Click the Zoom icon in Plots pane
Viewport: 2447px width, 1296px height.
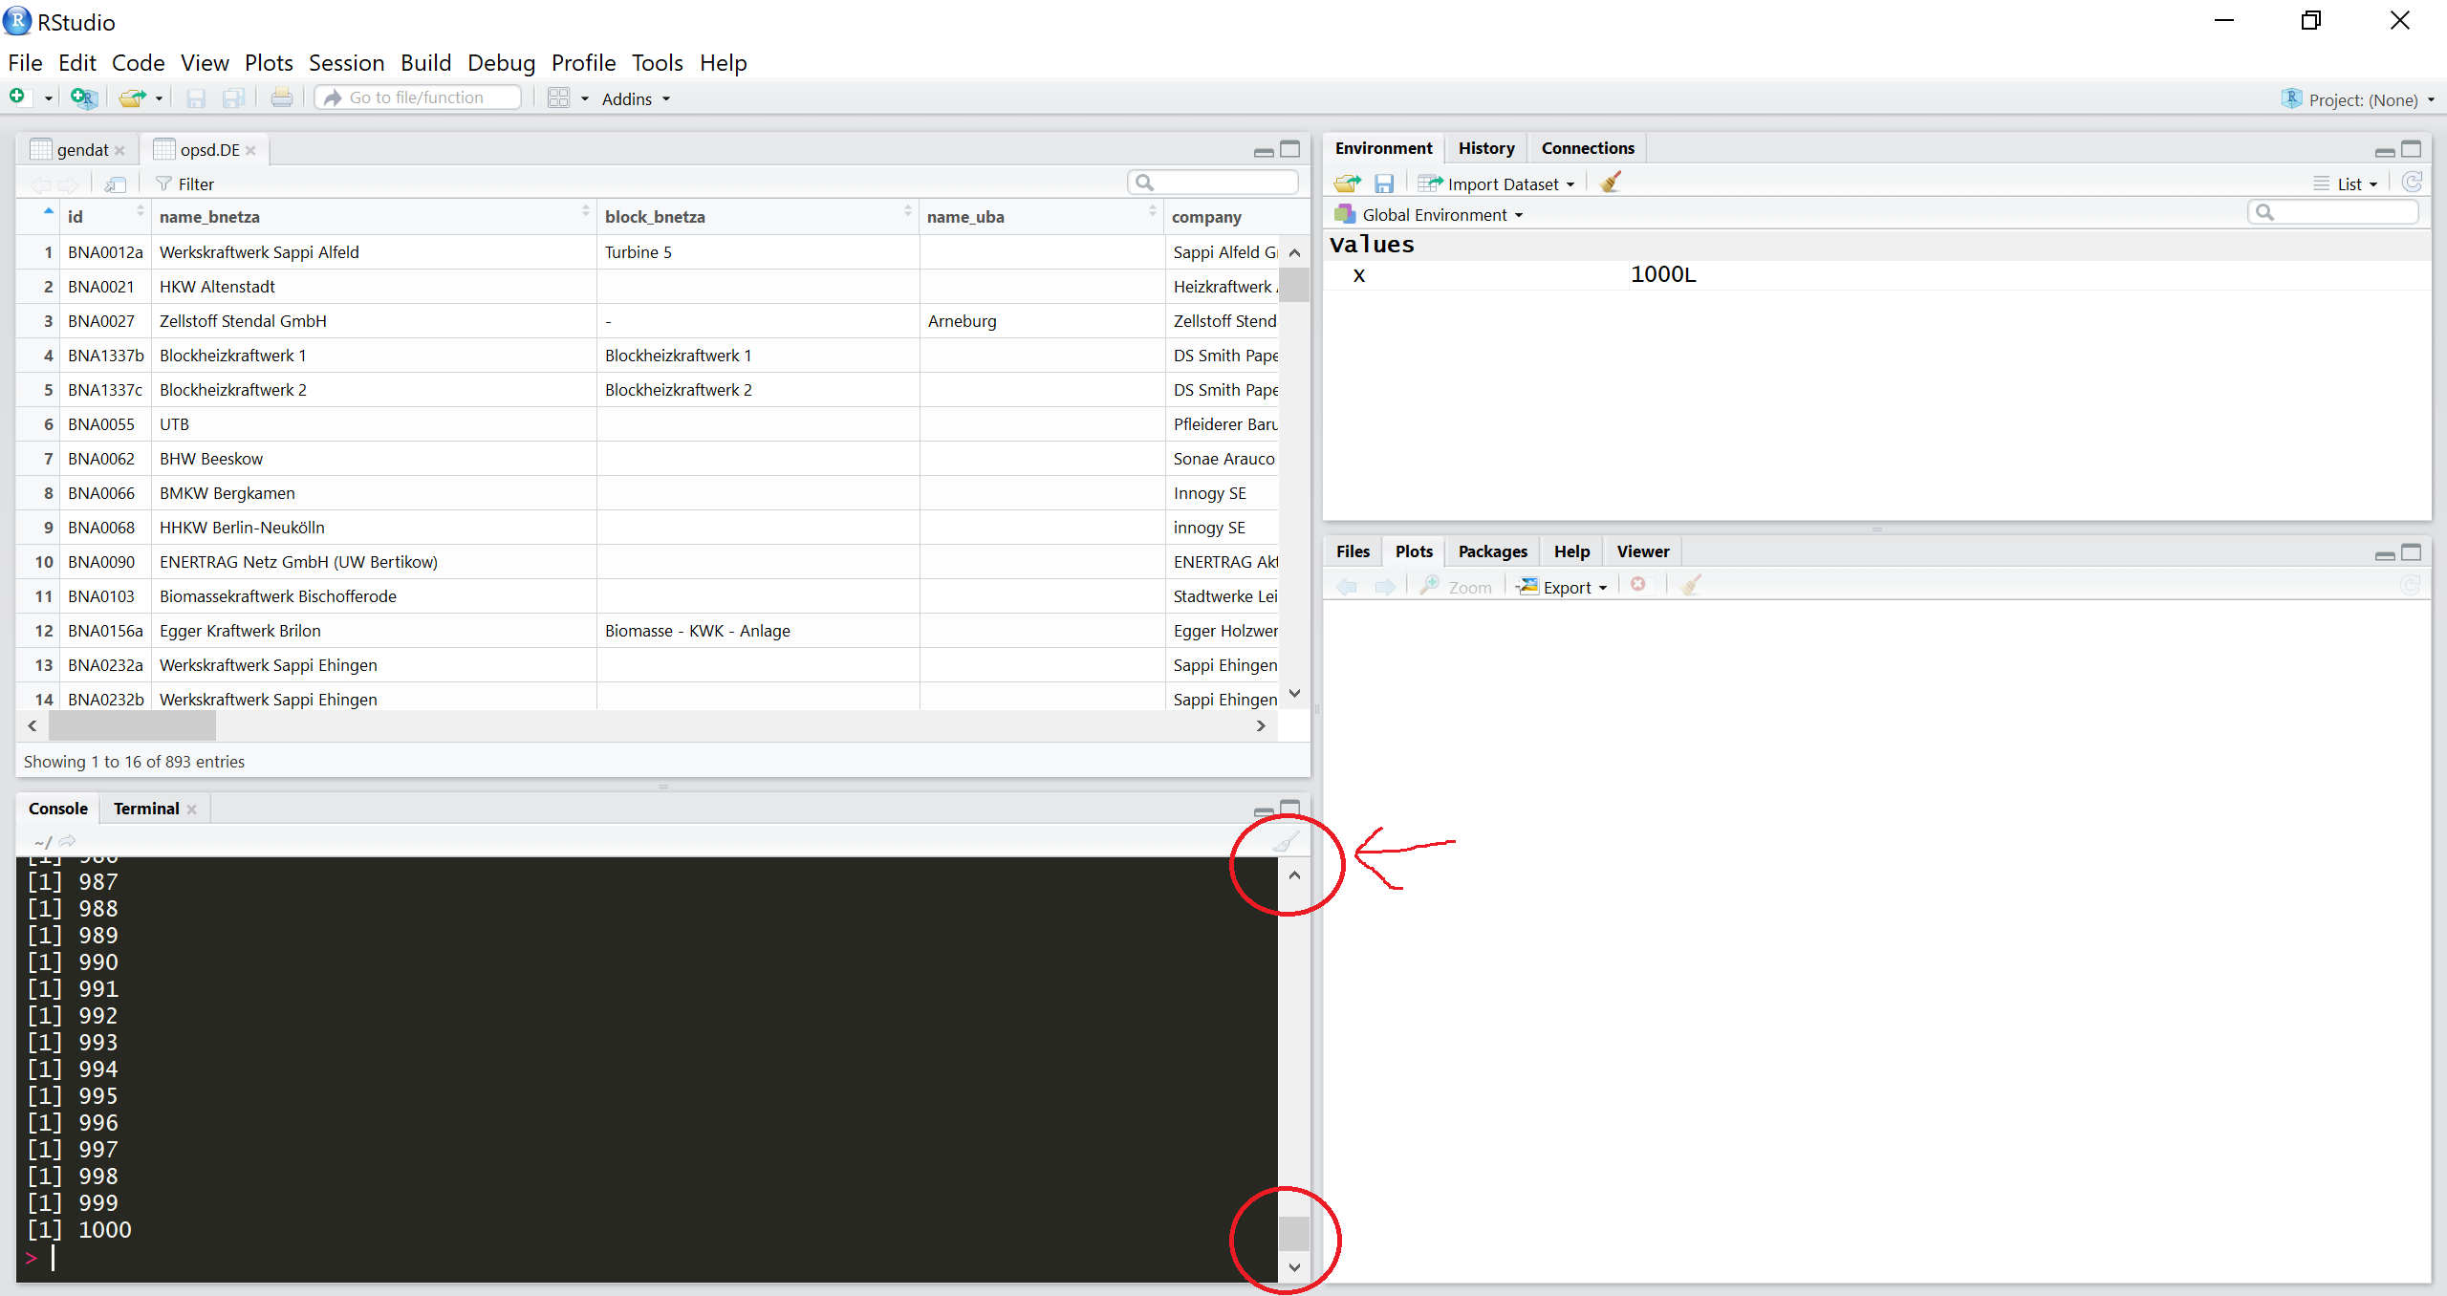coord(1457,586)
